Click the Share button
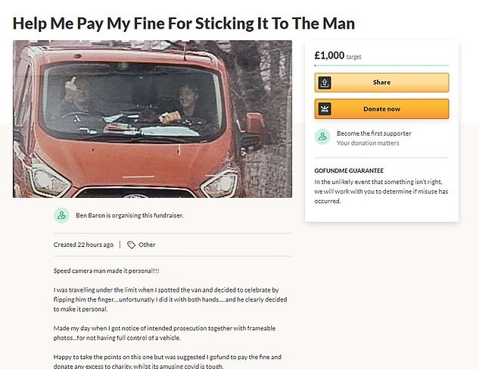Image resolution: width=479 pixels, height=369 pixels. tap(381, 83)
